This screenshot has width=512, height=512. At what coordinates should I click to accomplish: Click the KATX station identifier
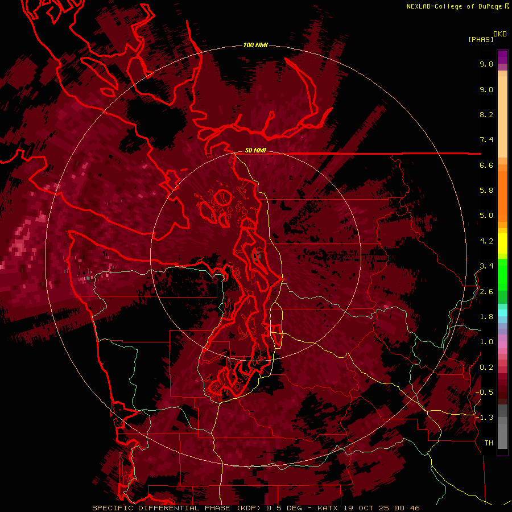click(x=328, y=508)
